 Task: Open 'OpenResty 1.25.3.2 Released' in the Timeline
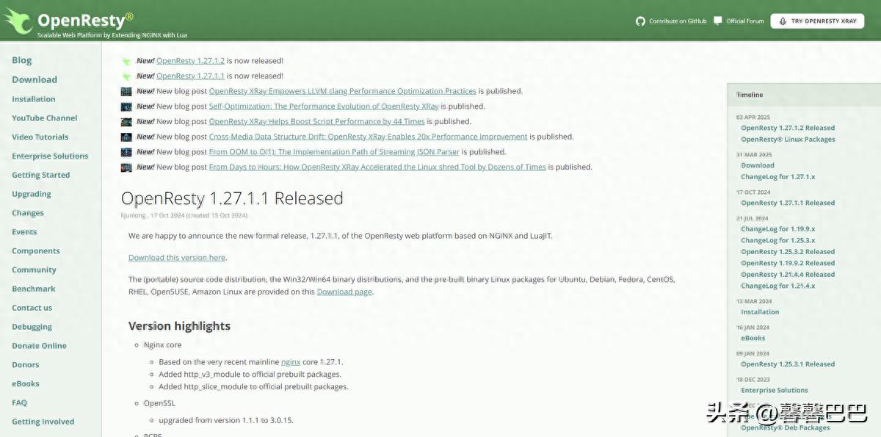[788, 252]
